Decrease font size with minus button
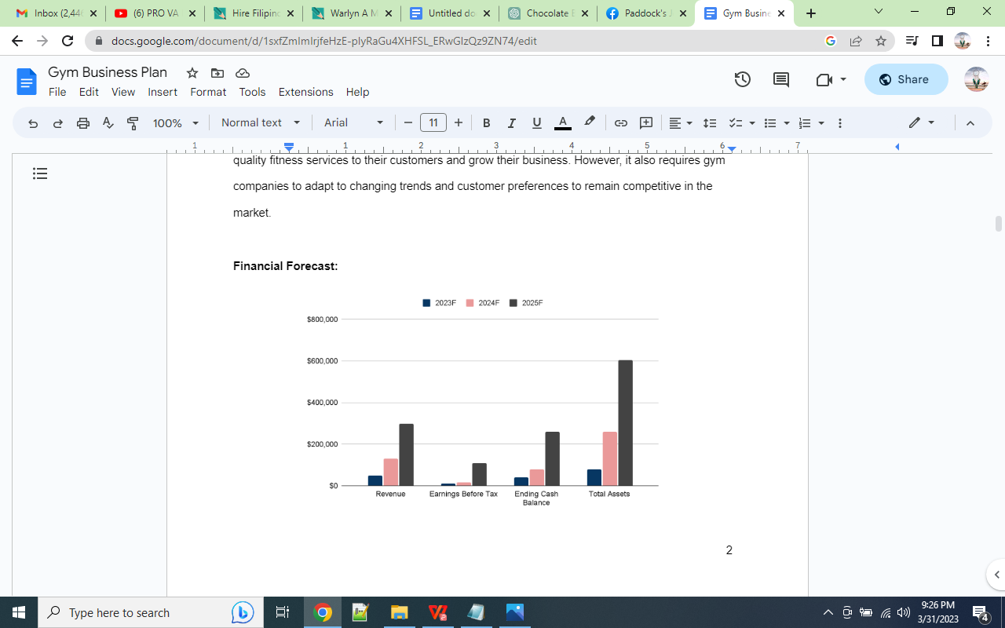The height and width of the screenshot is (628, 1005). [x=408, y=123]
